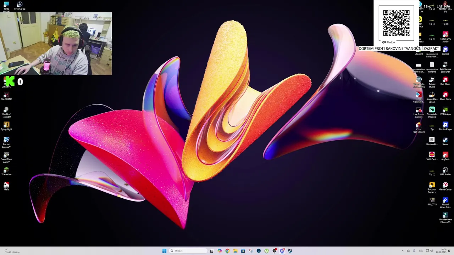Open Steam from the taskbar
This screenshot has width=454, height=255.
point(290,251)
